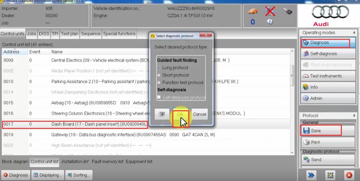Click the Sorting... button

pos(79,175)
